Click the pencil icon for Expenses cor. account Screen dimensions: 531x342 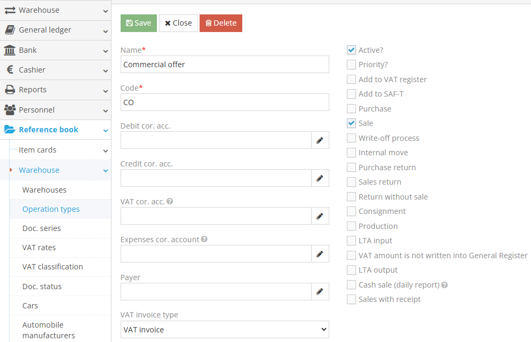[320, 254]
